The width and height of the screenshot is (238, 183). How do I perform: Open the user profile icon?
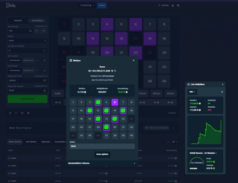[x=173, y=5]
